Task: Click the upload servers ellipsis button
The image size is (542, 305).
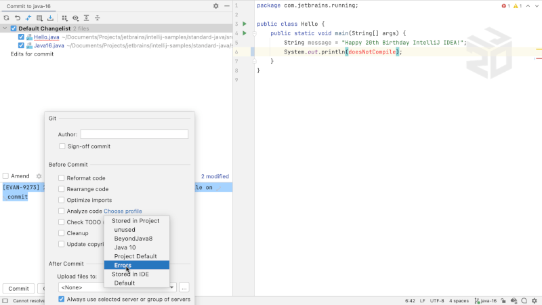Action: [x=184, y=287]
